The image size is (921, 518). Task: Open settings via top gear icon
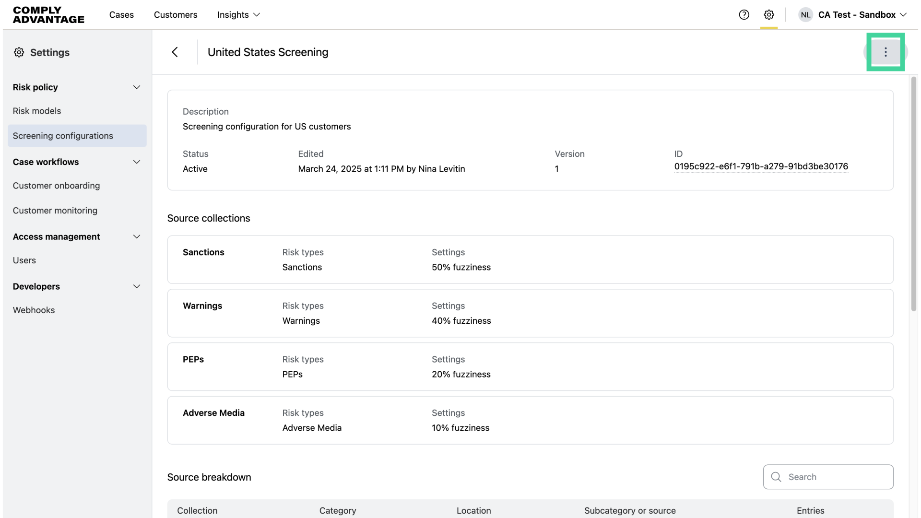[x=769, y=15]
